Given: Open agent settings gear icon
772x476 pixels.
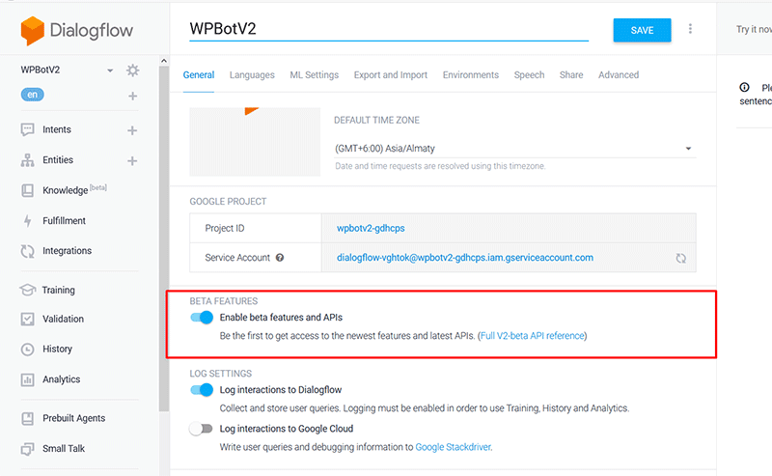Looking at the screenshot, I should tap(133, 70).
